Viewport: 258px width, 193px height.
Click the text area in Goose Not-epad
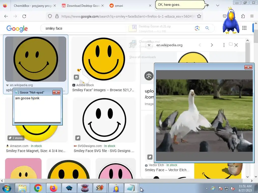coord(38,109)
